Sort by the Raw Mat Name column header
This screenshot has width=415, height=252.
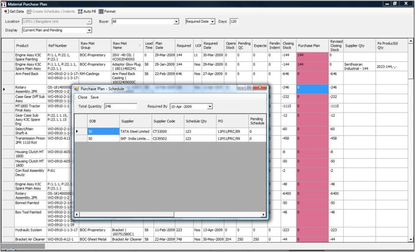tap(127, 45)
